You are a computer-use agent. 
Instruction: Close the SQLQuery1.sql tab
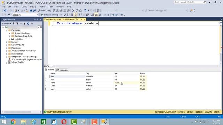(84, 19)
